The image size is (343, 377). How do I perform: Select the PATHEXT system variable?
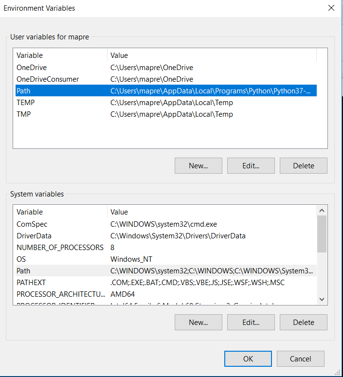(x=166, y=282)
